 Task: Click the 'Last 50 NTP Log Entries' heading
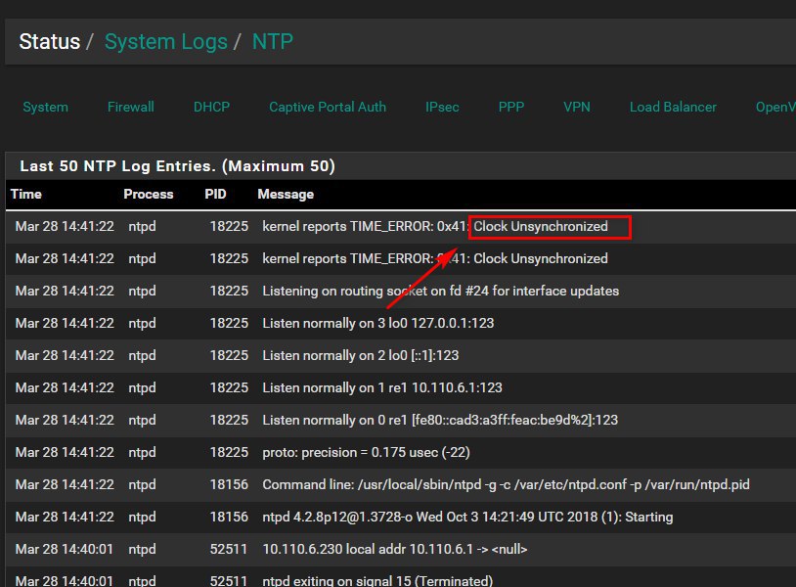point(177,166)
